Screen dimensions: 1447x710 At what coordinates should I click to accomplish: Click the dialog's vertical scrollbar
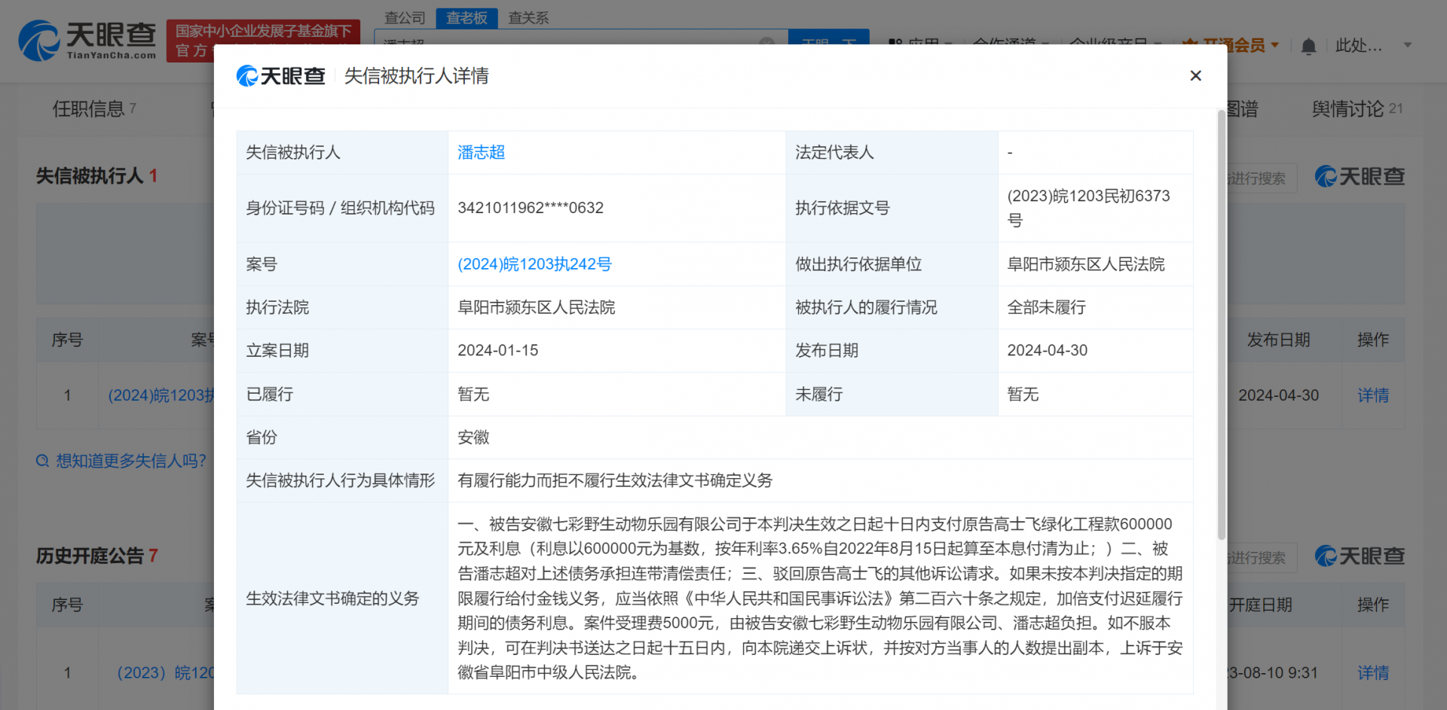coord(1222,325)
